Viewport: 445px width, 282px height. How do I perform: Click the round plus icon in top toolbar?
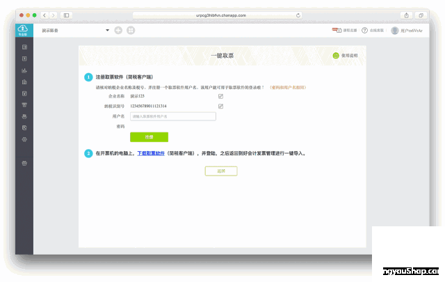(118, 30)
